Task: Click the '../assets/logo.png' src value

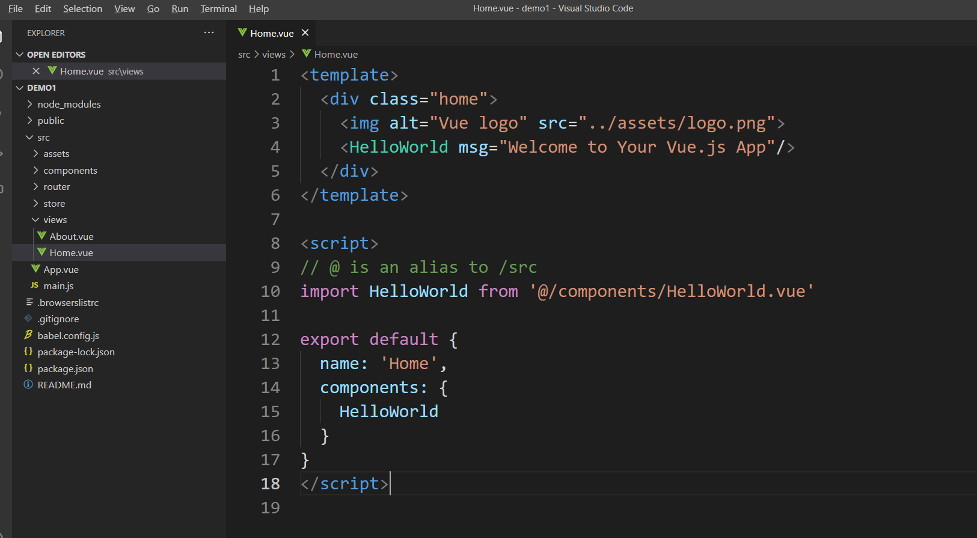Action: pyautogui.click(x=677, y=123)
